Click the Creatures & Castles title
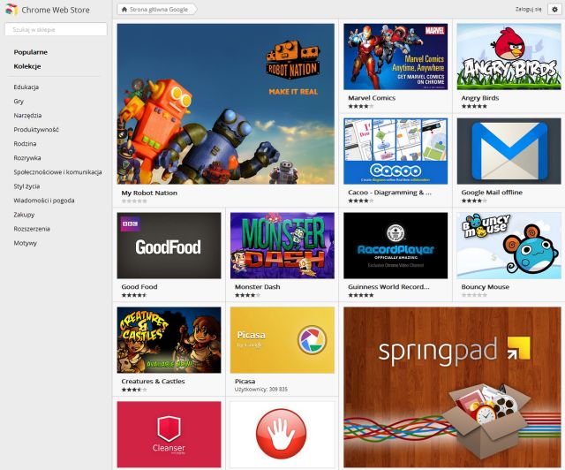 153,382
